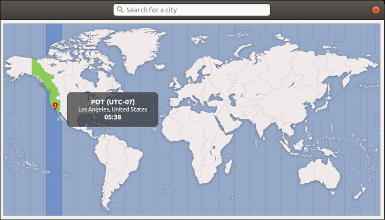The height and width of the screenshot is (220, 385).
Task: Click the red location pin at Los Angeles
Action: 55,106
